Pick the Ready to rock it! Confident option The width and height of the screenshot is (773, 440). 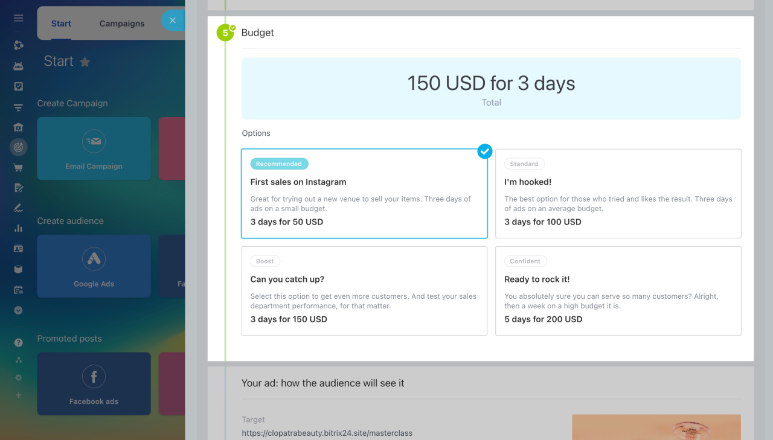coord(618,291)
